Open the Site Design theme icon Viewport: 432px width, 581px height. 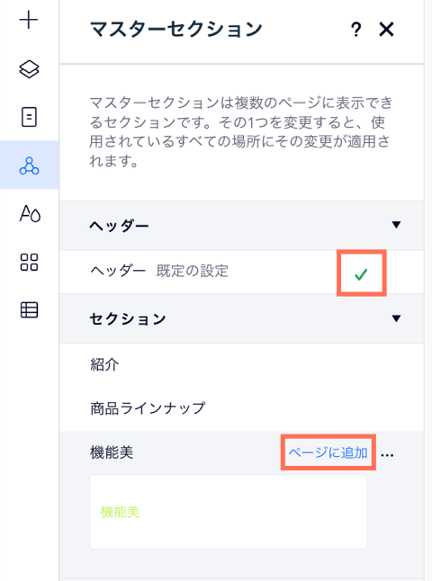(x=30, y=213)
